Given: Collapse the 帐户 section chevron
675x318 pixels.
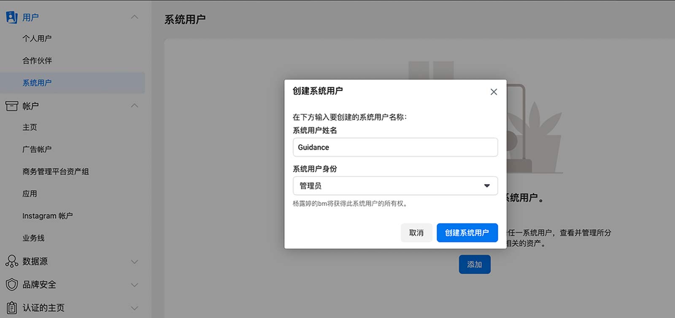Looking at the screenshot, I should click(135, 106).
